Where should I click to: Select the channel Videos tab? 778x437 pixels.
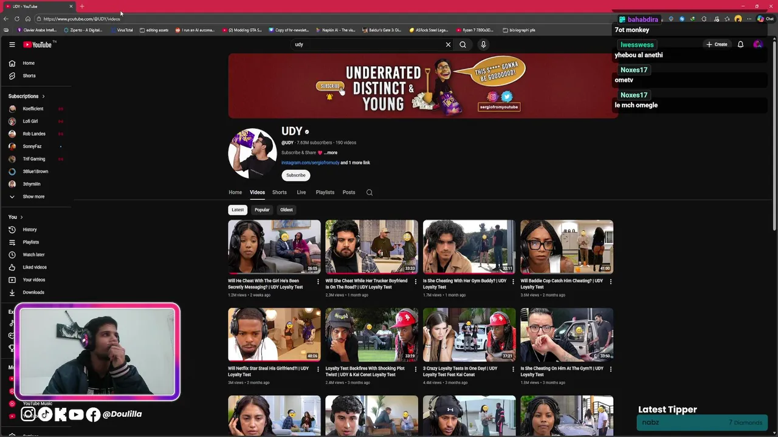[x=257, y=192]
